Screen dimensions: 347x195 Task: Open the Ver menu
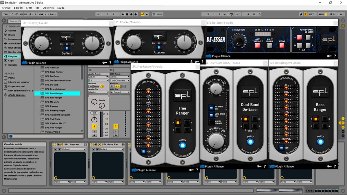click(x=37, y=8)
